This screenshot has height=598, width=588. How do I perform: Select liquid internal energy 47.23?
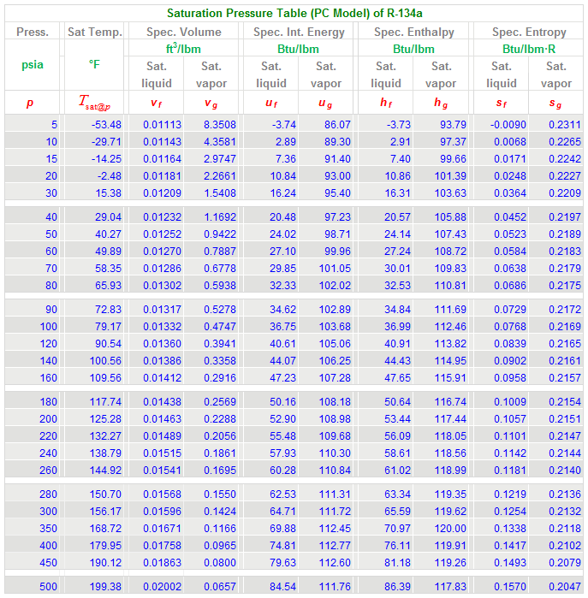(x=282, y=378)
